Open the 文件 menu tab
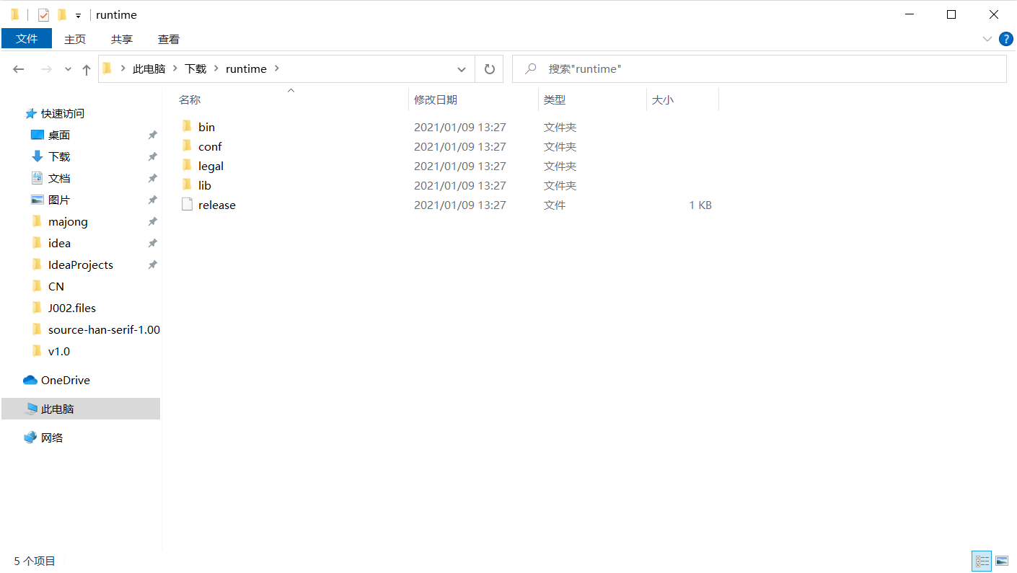The height and width of the screenshot is (573, 1017). 27,39
